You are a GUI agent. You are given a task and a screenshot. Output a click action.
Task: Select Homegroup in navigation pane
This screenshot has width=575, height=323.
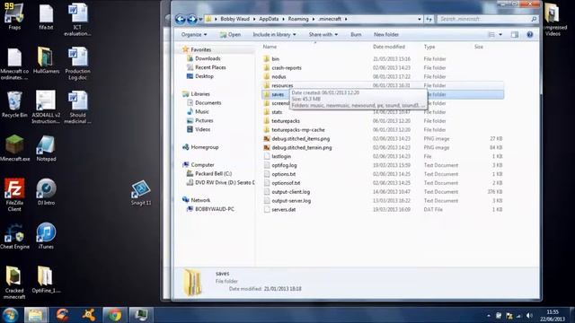[204, 147]
